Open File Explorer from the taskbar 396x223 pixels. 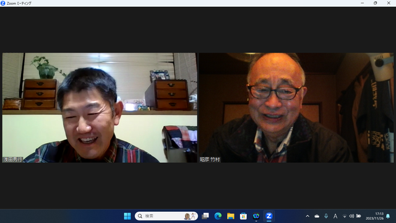point(231,216)
